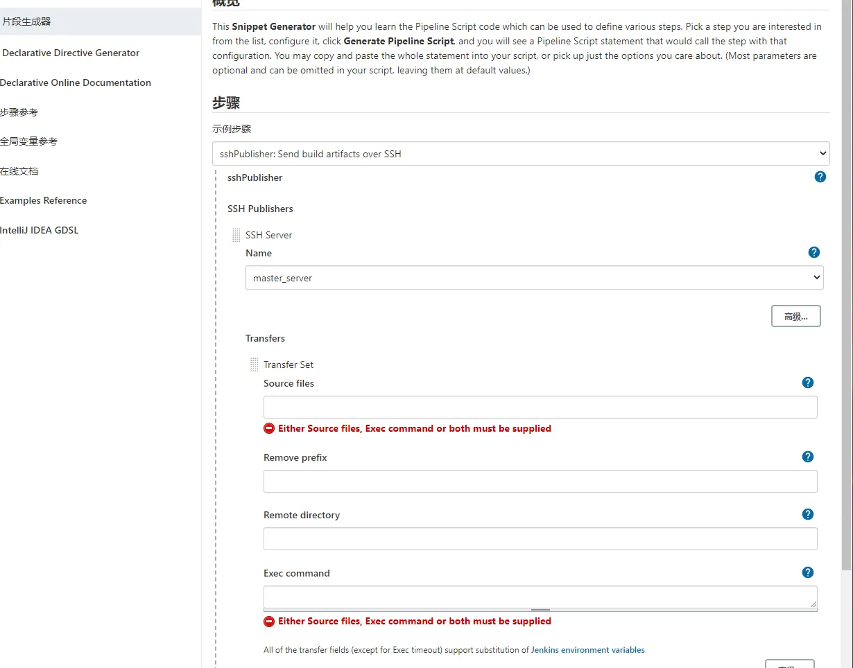Follow Jenkins environment variables link

[x=587, y=650]
